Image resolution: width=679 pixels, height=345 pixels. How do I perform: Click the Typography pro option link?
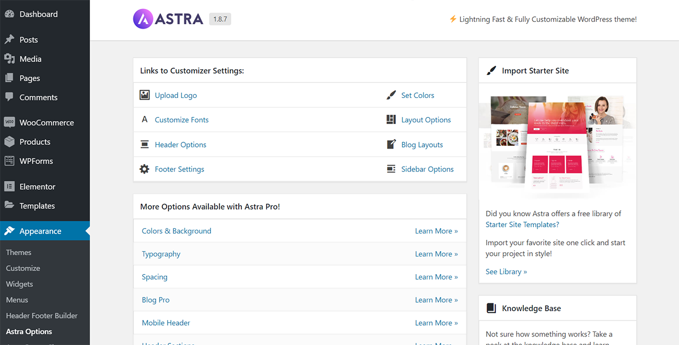(x=161, y=254)
